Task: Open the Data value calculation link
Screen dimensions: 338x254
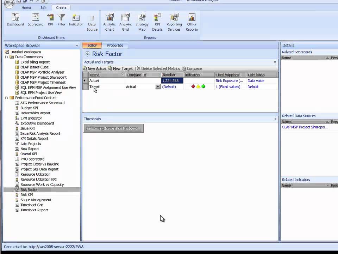Action: (256, 80)
